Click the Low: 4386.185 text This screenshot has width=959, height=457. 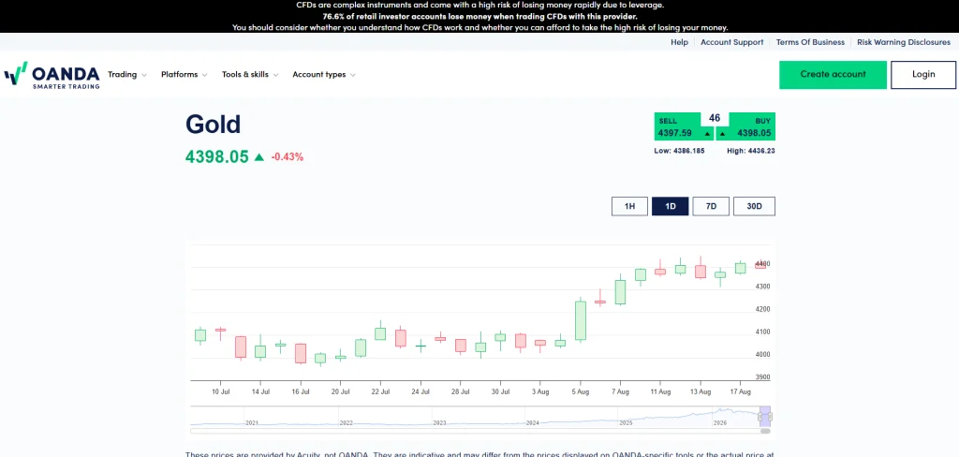pyautogui.click(x=679, y=151)
